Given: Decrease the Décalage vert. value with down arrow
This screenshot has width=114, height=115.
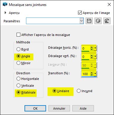Looking at the screenshot, I should tap(92, 58).
